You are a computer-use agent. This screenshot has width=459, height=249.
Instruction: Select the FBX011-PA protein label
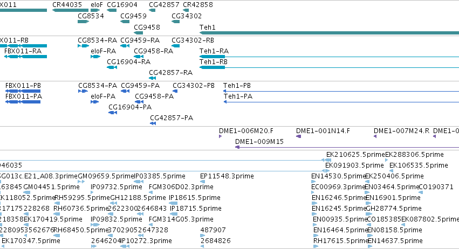24,96
